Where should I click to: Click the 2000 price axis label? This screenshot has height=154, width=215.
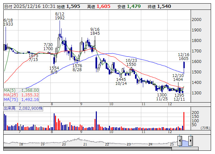click(x=197, y=20)
